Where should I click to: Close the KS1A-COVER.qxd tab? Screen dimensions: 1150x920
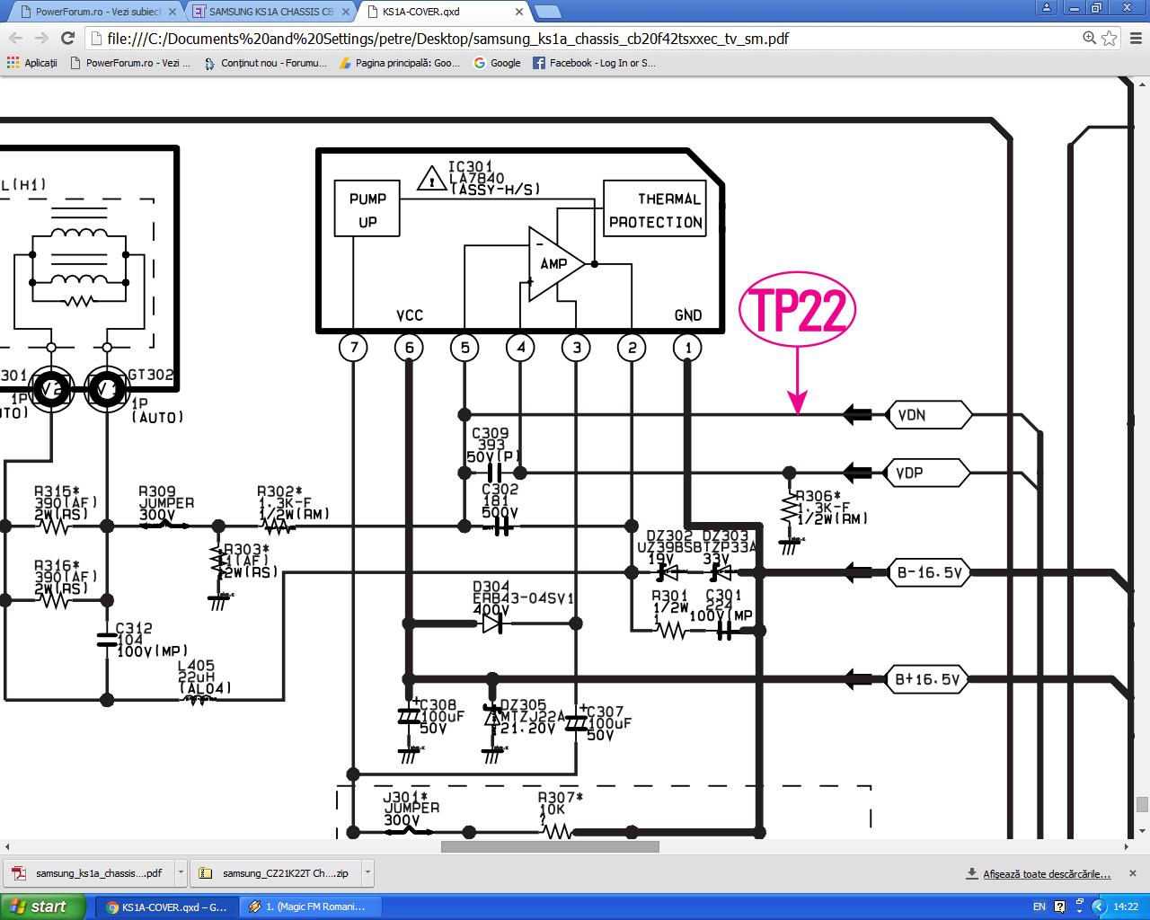519,13
